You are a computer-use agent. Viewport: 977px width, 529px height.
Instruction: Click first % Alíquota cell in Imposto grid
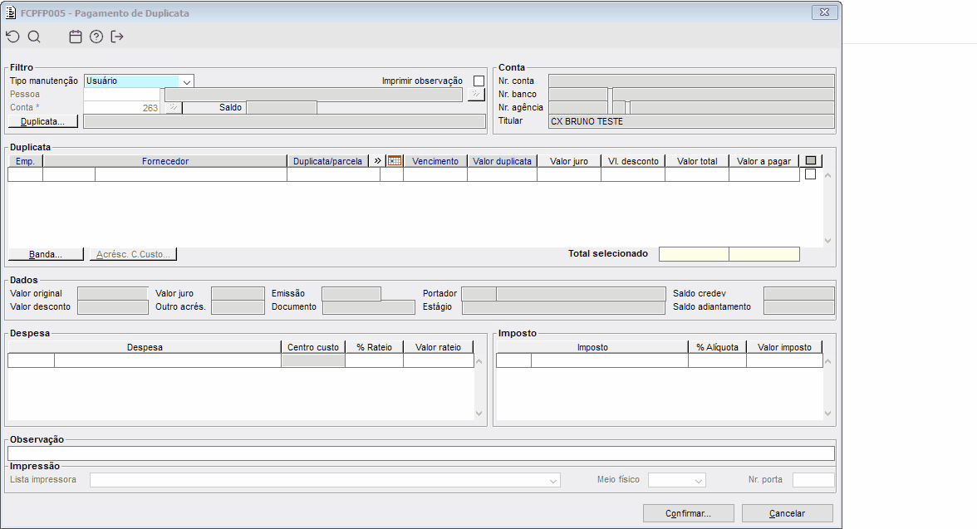(717, 360)
